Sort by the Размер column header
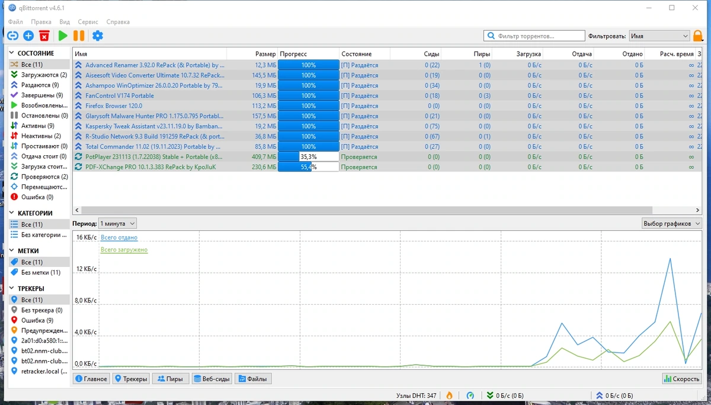The width and height of the screenshot is (711, 405). point(252,54)
